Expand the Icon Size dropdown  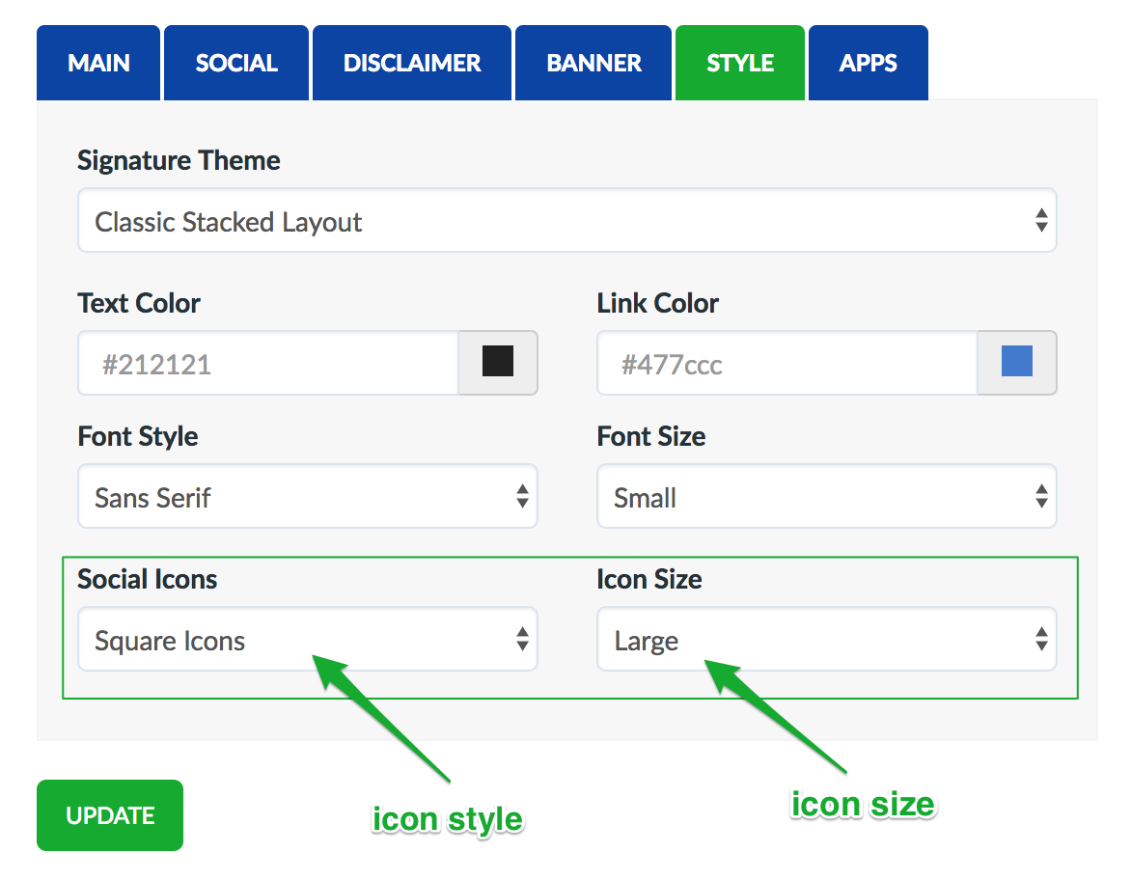coord(826,641)
